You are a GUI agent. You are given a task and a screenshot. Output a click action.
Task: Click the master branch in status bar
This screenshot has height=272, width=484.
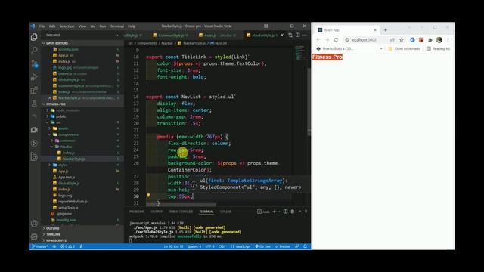coord(40,246)
